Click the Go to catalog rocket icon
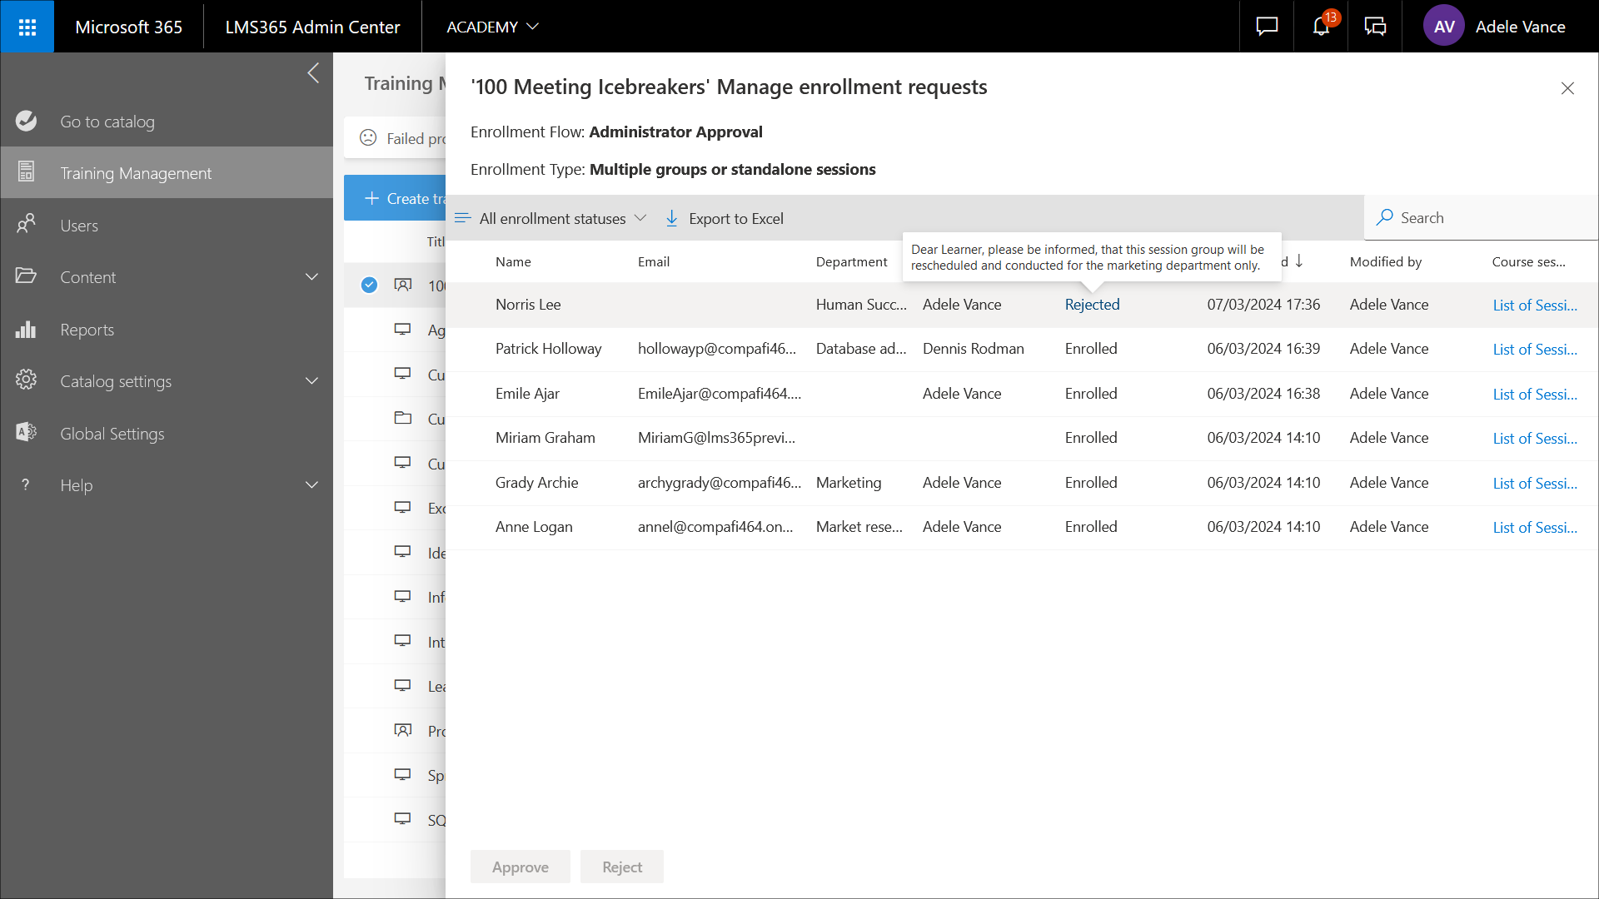The height and width of the screenshot is (899, 1599). [27, 122]
